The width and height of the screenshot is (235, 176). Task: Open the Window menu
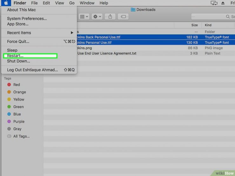(87, 3)
